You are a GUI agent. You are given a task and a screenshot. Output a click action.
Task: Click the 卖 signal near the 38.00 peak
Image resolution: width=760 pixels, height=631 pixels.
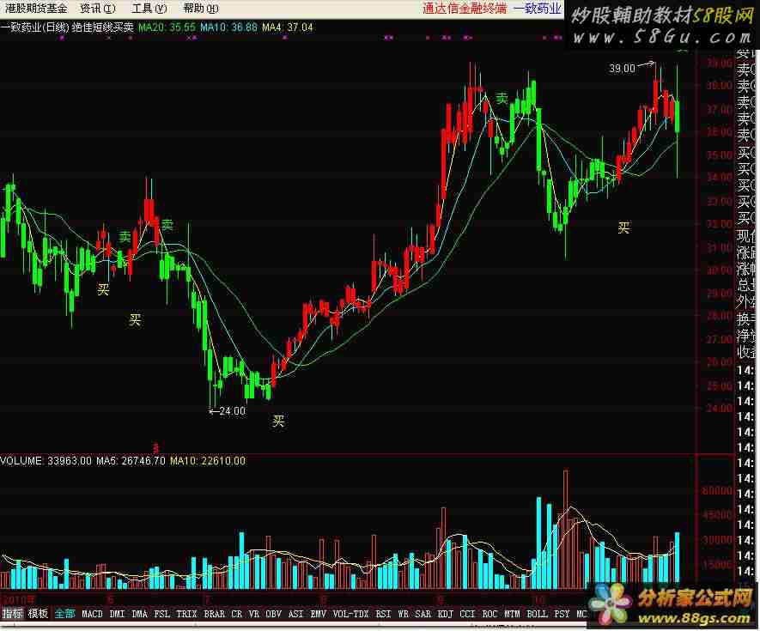[x=502, y=99]
